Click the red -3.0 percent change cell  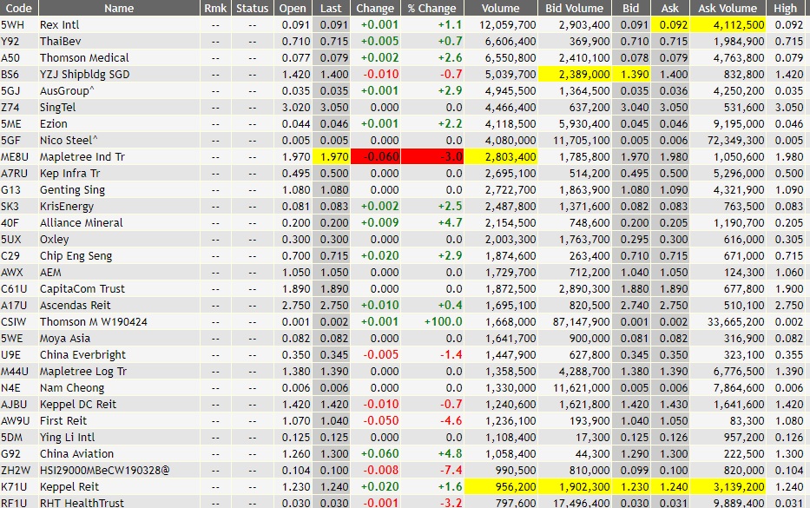[x=432, y=156]
